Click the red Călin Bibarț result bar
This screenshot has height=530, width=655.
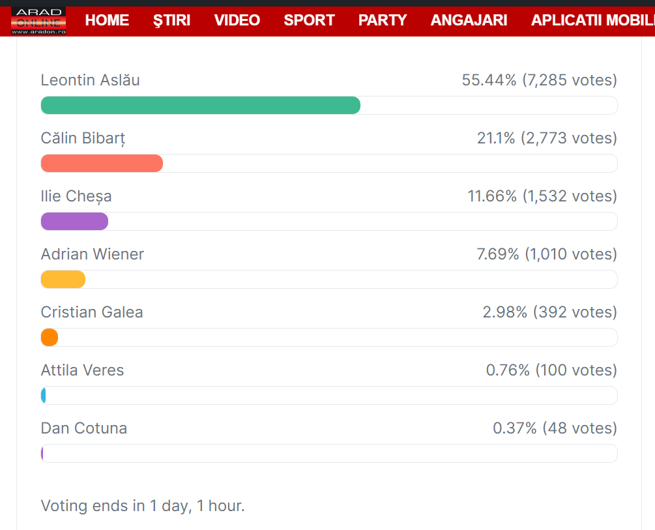102,164
